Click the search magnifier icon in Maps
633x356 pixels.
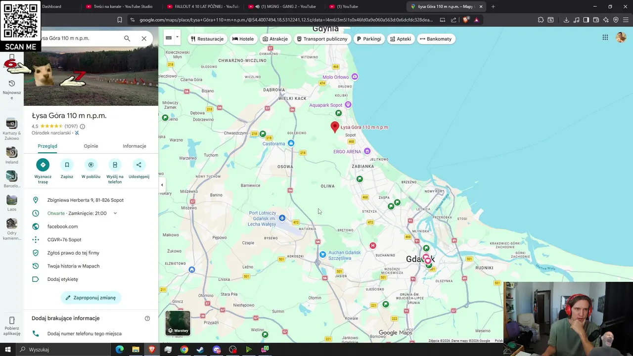pyautogui.click(x=127, y=38)
